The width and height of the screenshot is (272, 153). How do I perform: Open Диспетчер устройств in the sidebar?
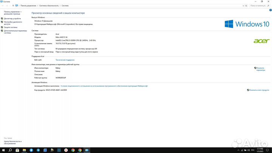point(12,19)
